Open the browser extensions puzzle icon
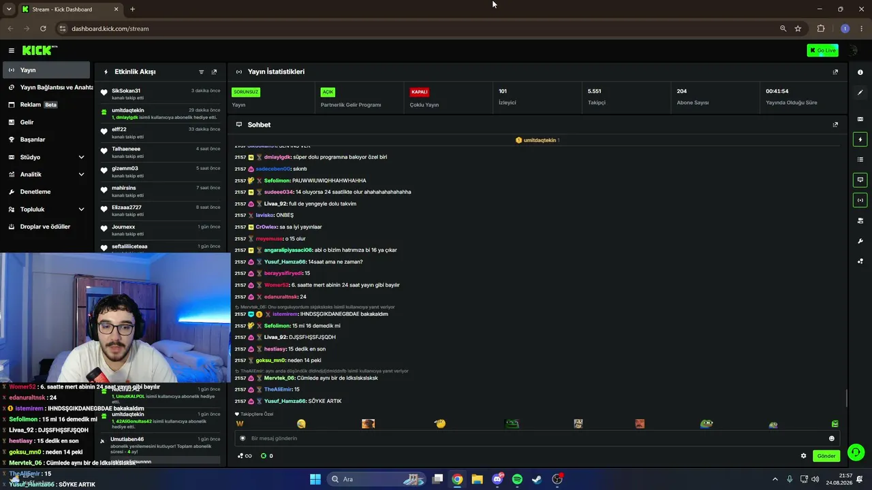This screenshot has height=490, width=872. coord(821,29)
